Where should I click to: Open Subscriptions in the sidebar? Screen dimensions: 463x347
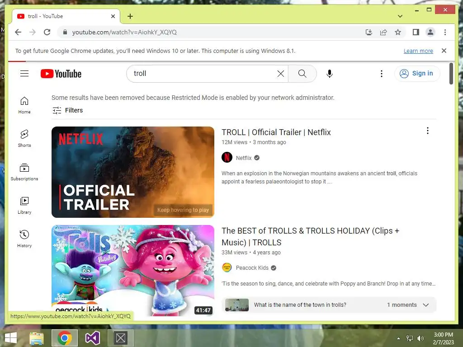coord(24,172)
